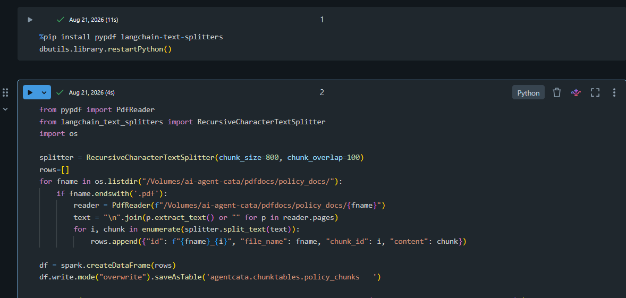Click the 'import os' line
This screenshot has height=298, width=626.
click(x=58, y=134)
